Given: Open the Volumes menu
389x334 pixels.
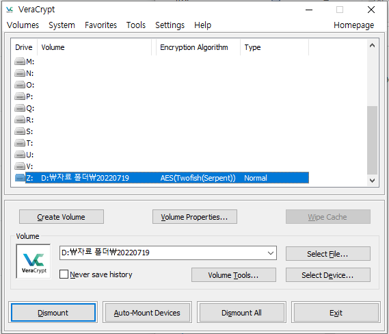Looking at the screenshot, I should [x=23, y=25].
